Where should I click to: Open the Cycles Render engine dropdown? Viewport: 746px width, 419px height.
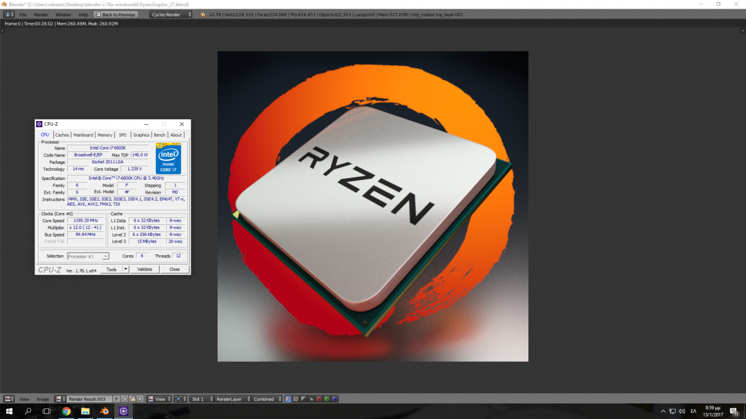click(172, 14)
